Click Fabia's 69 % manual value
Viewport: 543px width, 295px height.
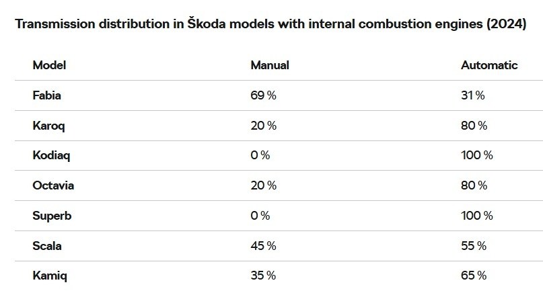tap(263, 95)
